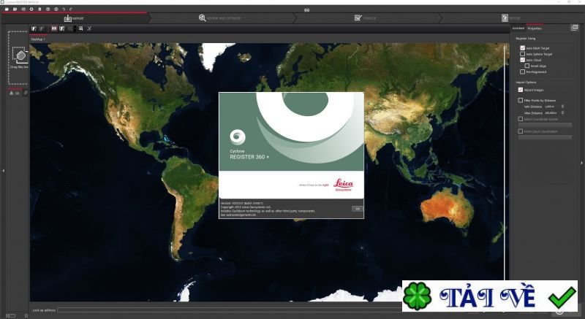Screen dimensions: 585x319
Task: Click the Import Options heading
Action: (x=526, y=82)
